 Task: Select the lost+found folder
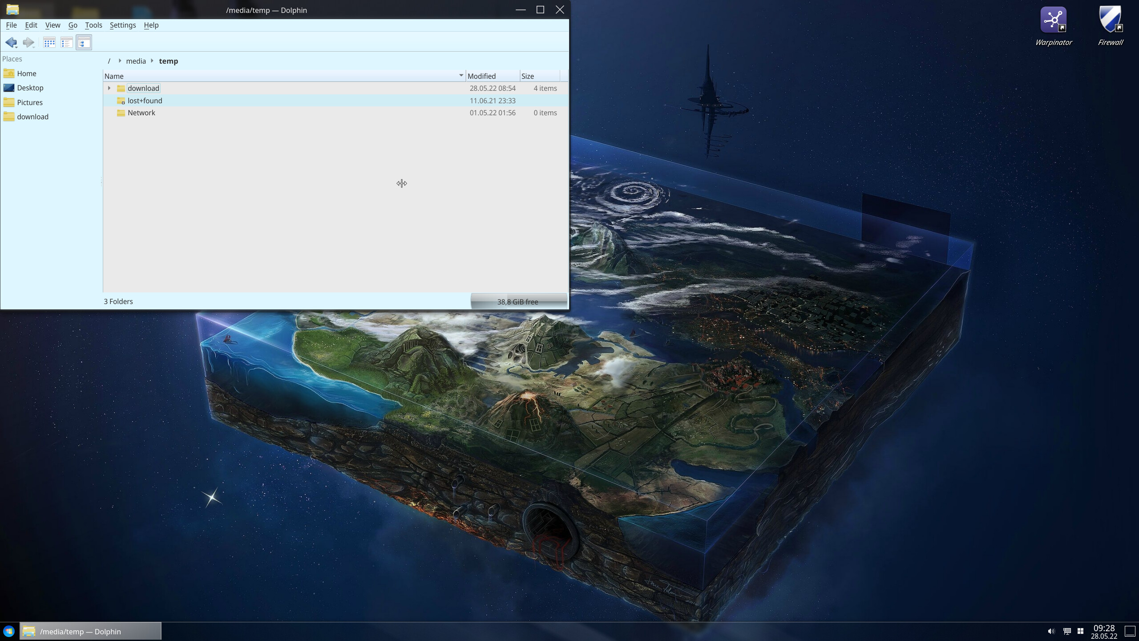[145, 101]
